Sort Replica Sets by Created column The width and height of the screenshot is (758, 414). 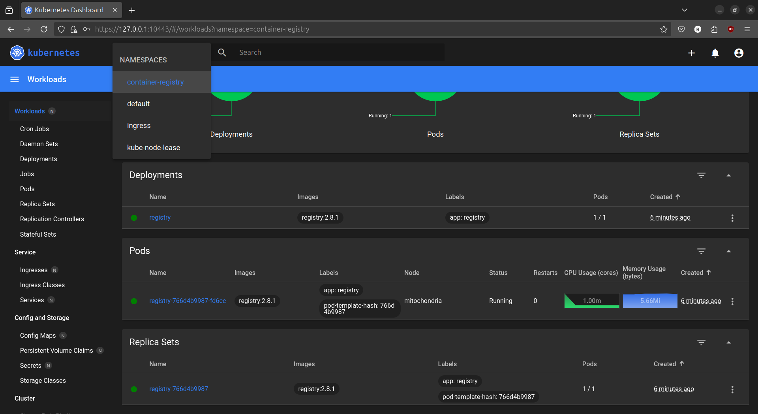click(668, 364)
